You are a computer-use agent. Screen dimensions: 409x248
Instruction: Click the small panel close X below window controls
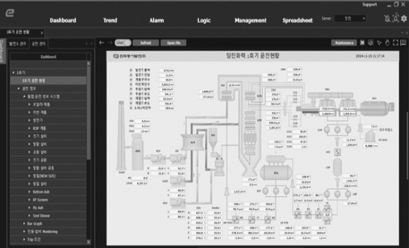click(406, 33)
